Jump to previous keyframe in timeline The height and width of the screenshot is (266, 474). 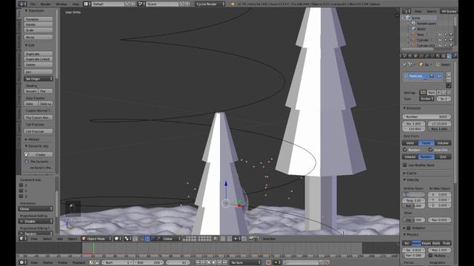[x=203, y=262]
